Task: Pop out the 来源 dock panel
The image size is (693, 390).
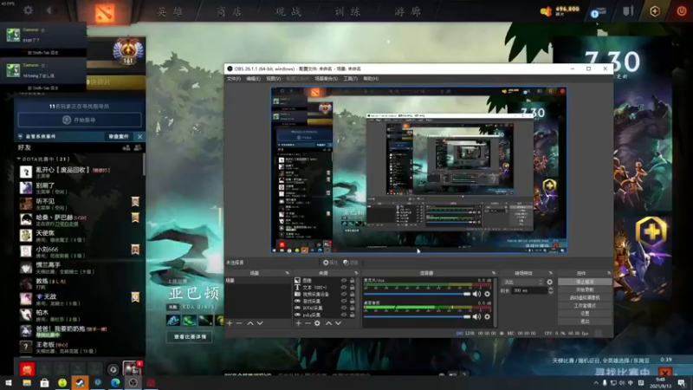Action: (356, 273)
